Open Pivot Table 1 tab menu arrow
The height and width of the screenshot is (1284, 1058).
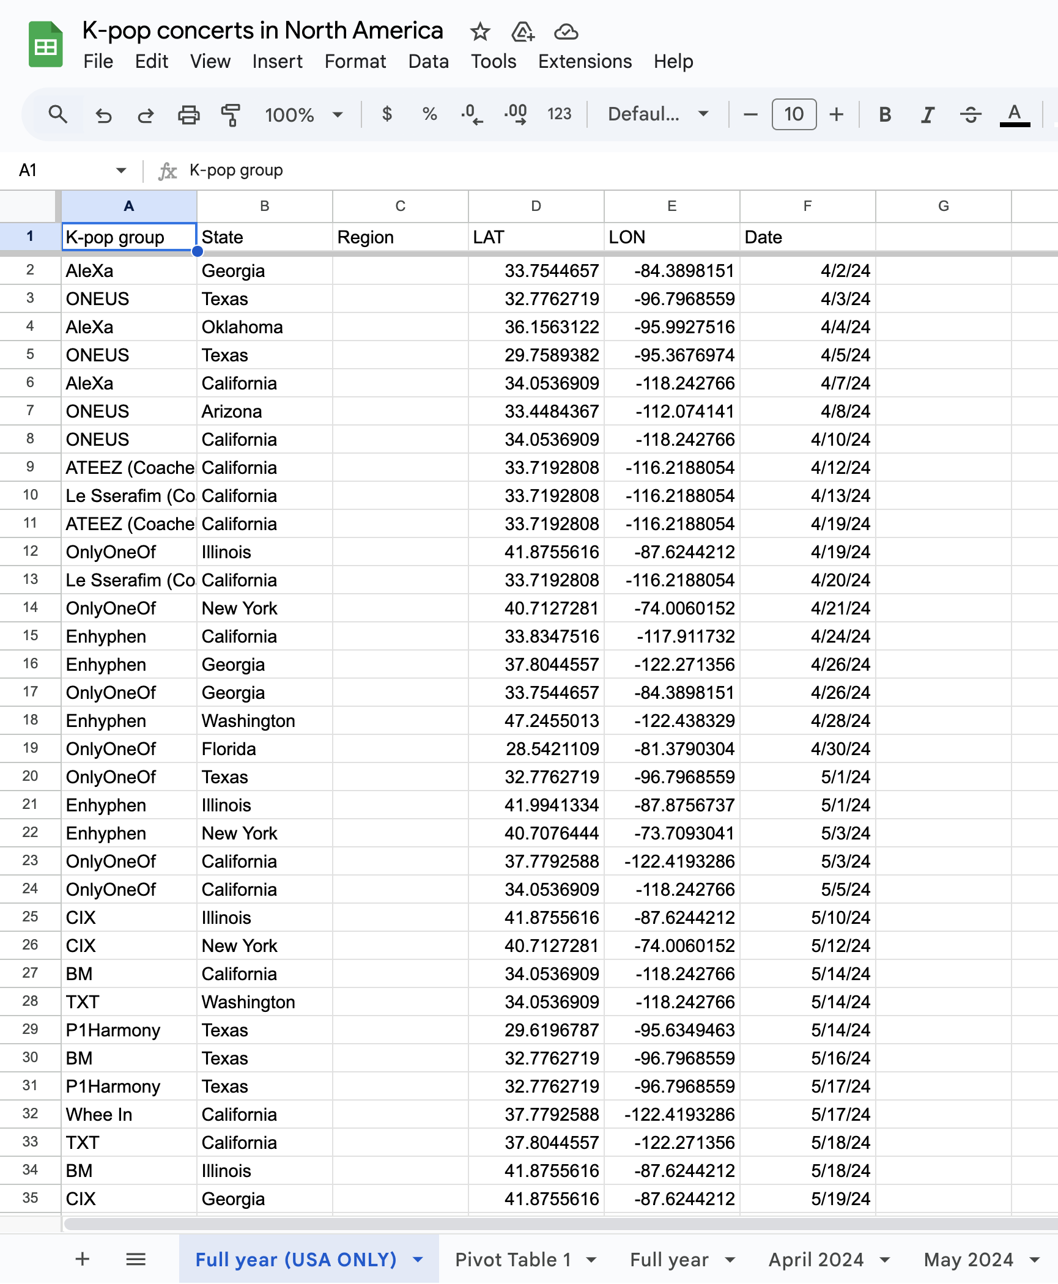click(x=591, y=1260)
